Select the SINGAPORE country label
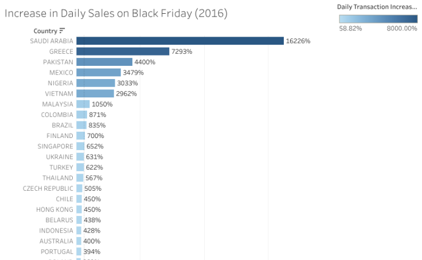This screenshot has height=260, width=422. [55, 146]
